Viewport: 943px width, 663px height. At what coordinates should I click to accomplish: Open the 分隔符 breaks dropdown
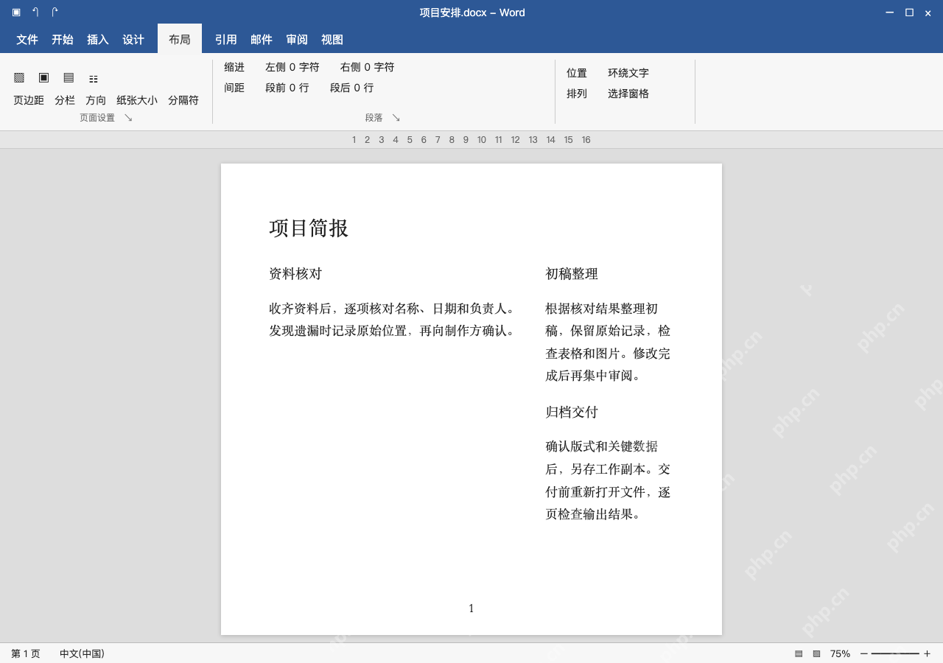click(x=183, y=100)
